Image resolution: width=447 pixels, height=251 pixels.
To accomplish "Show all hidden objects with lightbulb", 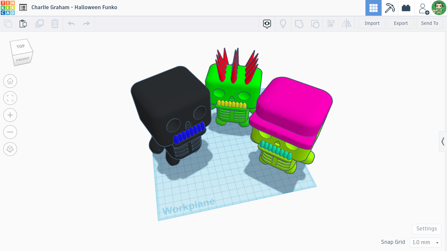I will pos(283,24).
